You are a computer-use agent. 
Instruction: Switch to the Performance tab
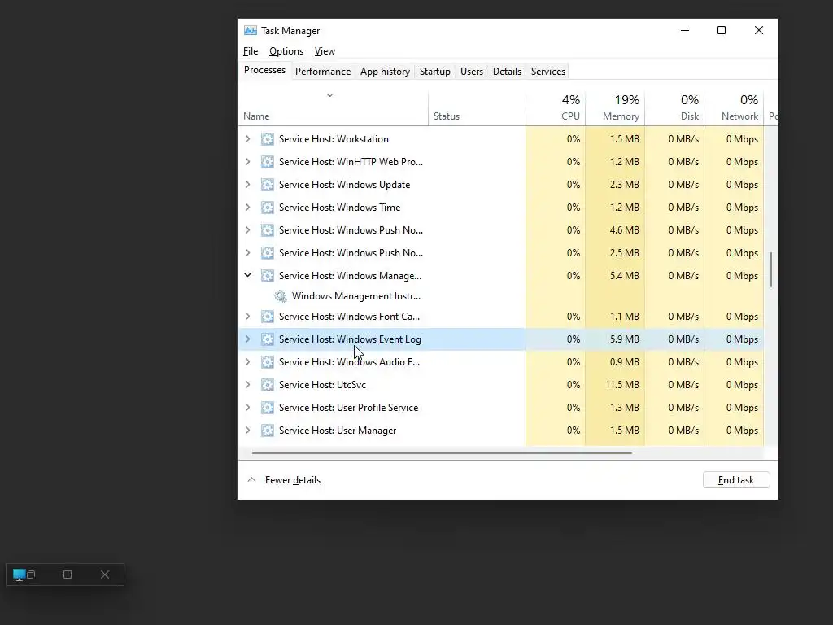tap(323, 72)
